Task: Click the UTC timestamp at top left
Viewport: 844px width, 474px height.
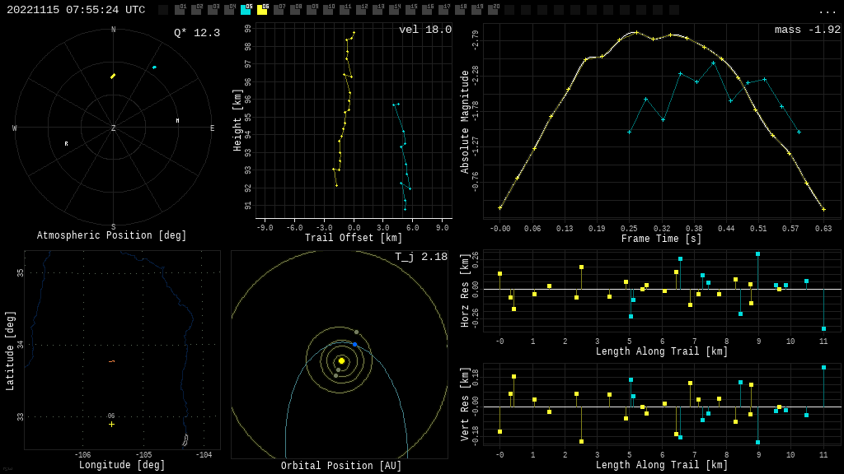Action: (x=76, y=10)
